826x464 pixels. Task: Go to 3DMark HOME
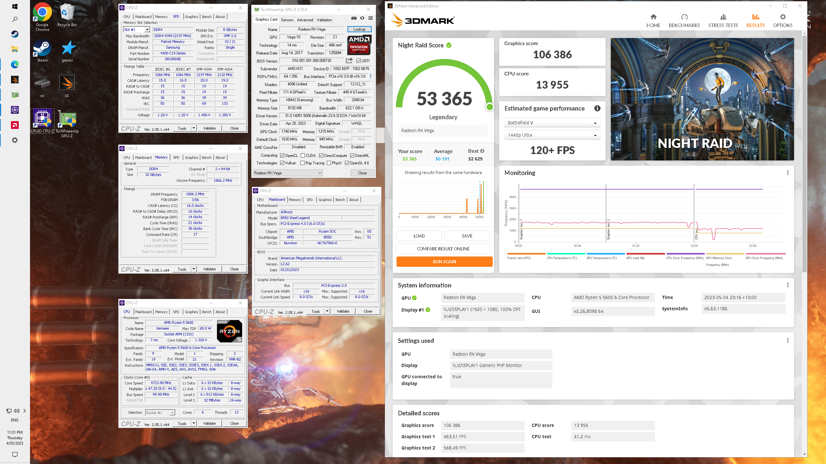click(653, 21)
